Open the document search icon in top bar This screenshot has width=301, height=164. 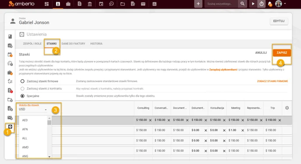133,4
